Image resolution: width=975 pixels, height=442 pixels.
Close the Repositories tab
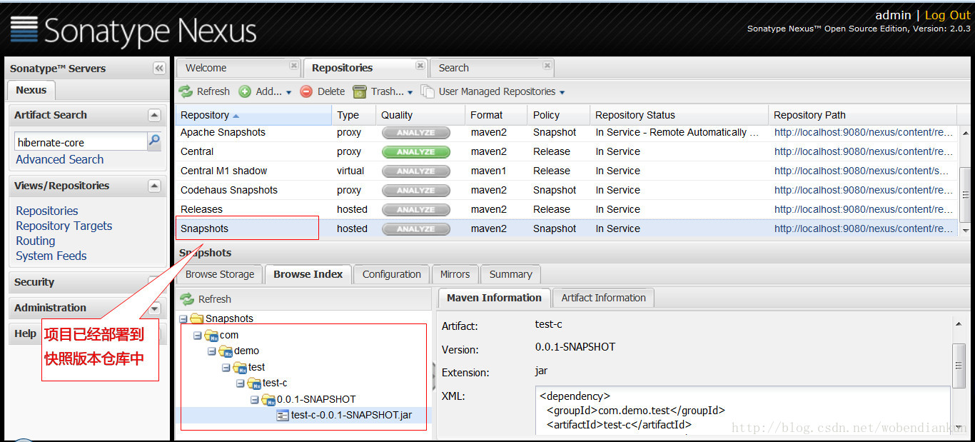(x=420, y=65)
